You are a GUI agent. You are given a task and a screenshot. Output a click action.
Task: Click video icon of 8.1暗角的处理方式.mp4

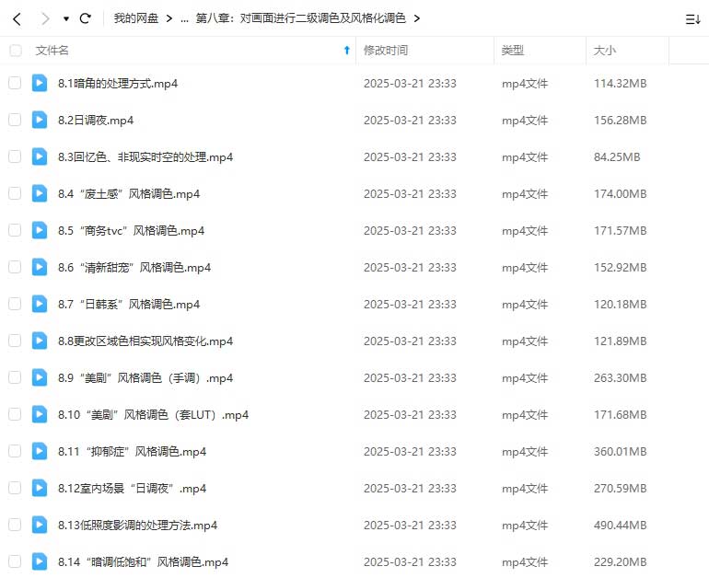point(40,83)
